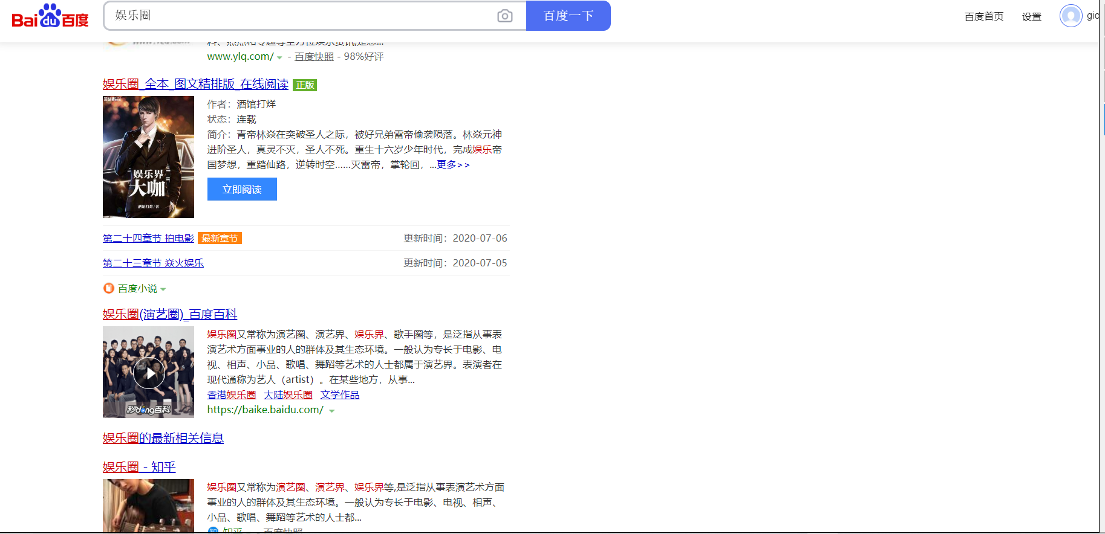Play the 娱乐圈 baike video
The height and width of the screenshot is (534, 1105).
coord(148,373)
